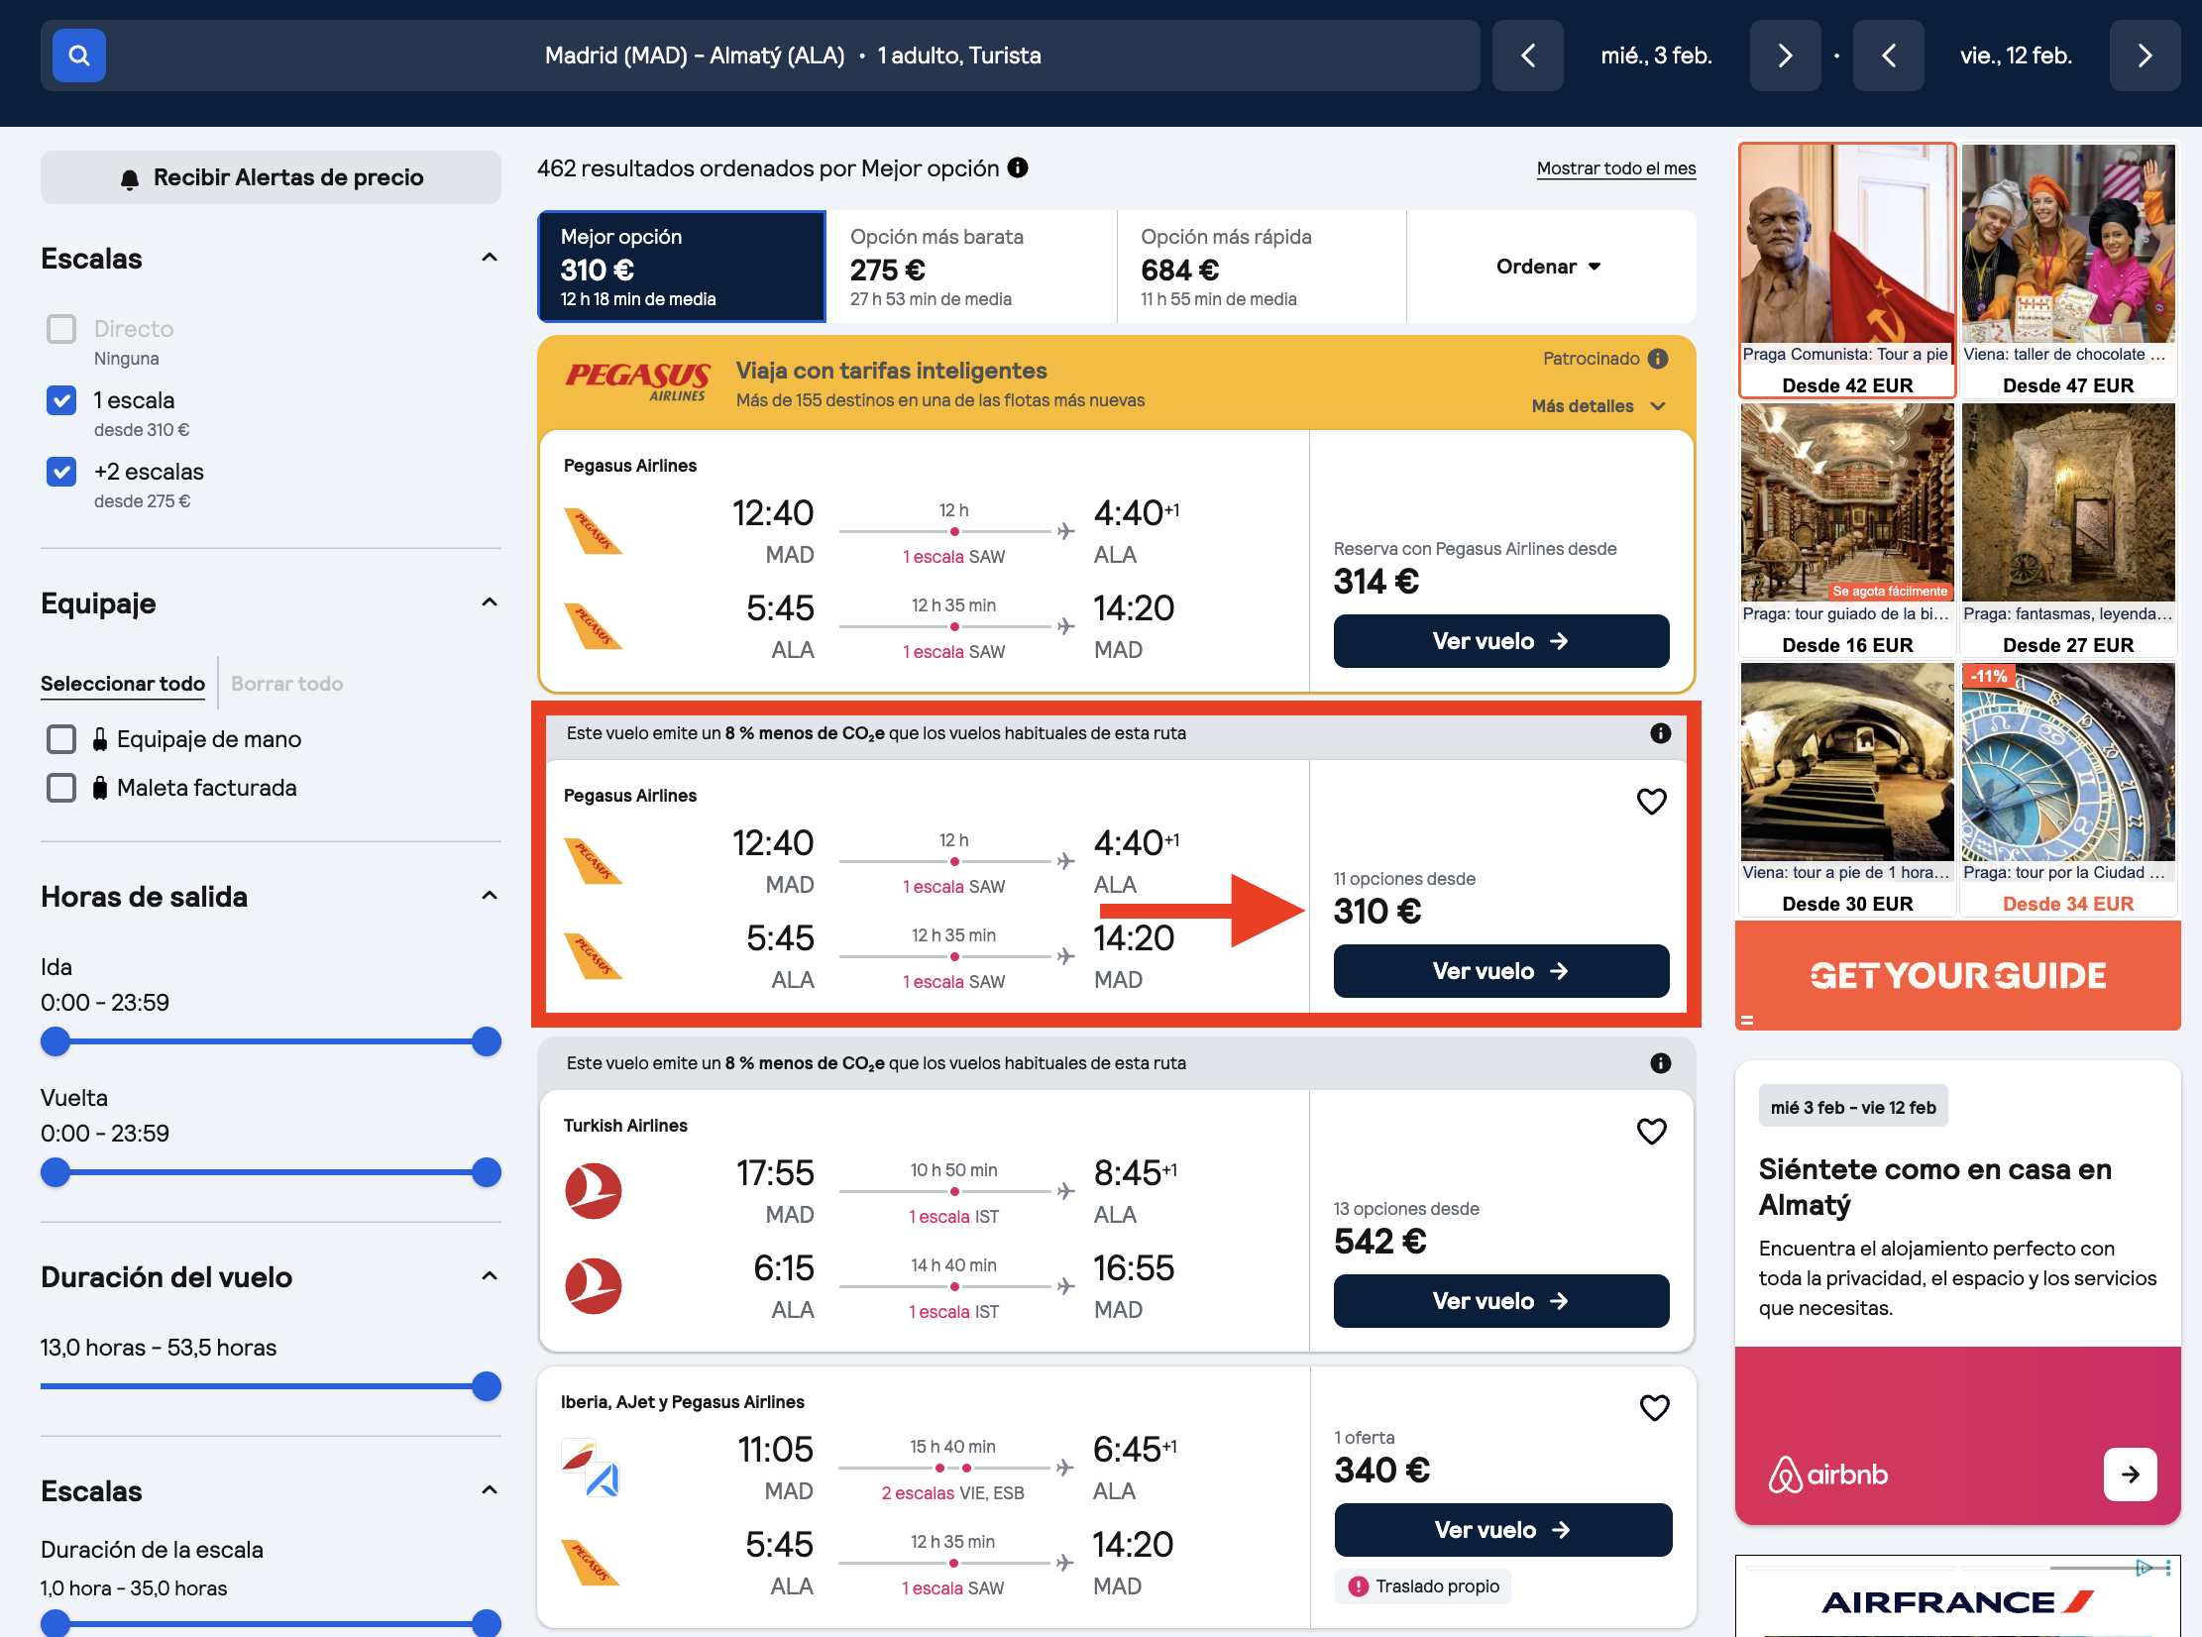Save the Turkish Airlines 542 € flight with heart
Viewport: 2202px width, 1637px height.
(1651, 1131)
